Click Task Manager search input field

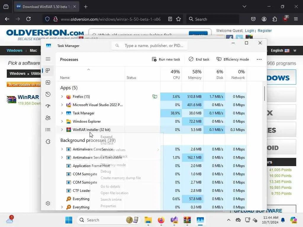149,46
